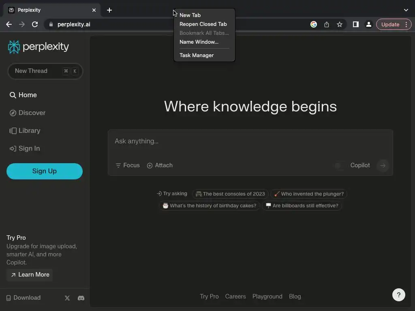
Task: Click Download in sidebar footer
Action: (24, 298)
